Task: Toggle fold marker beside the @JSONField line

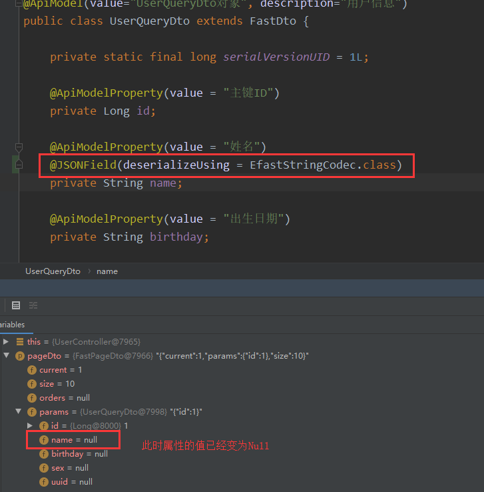Action: [x=19, y=165]
